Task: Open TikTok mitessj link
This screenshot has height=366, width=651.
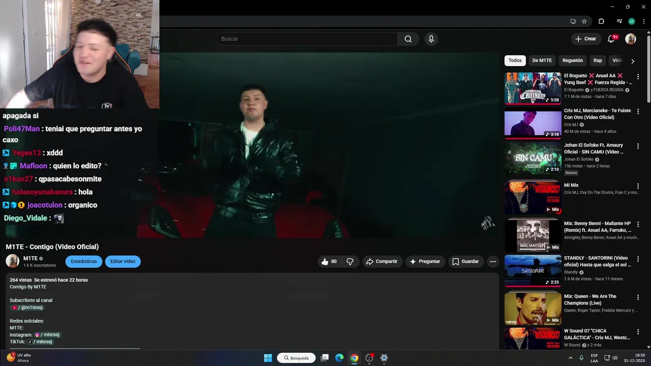Action: click(40, 342)
